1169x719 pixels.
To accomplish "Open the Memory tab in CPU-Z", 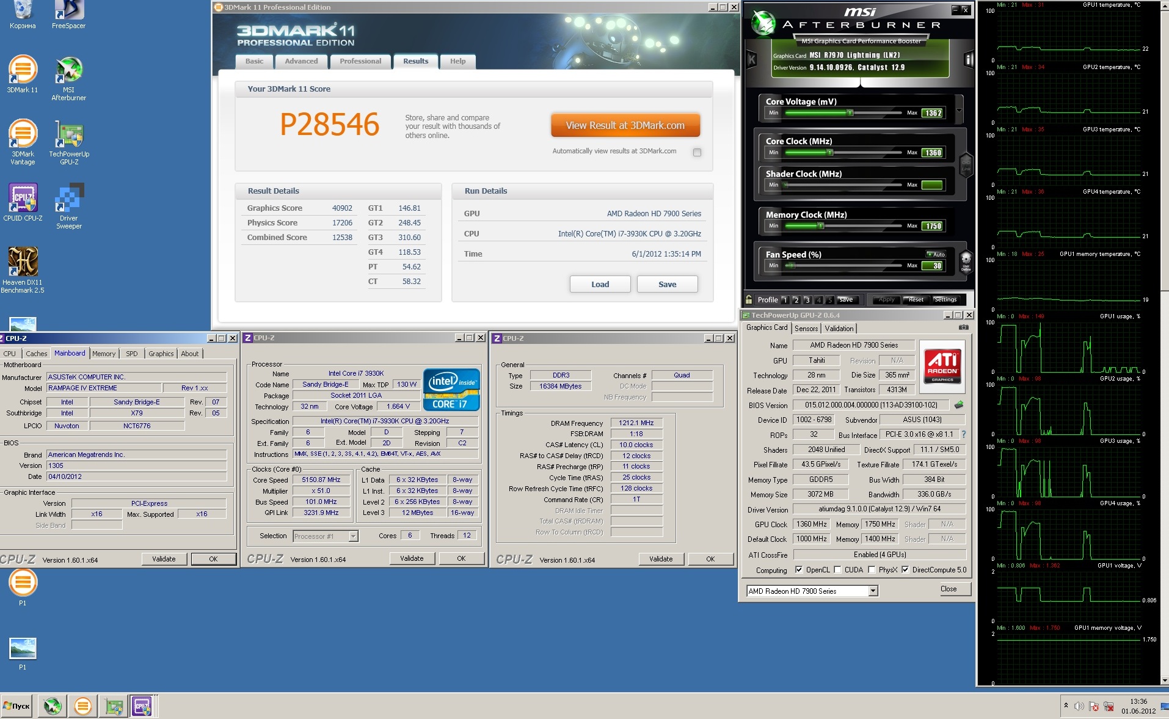I will (104, 354).
